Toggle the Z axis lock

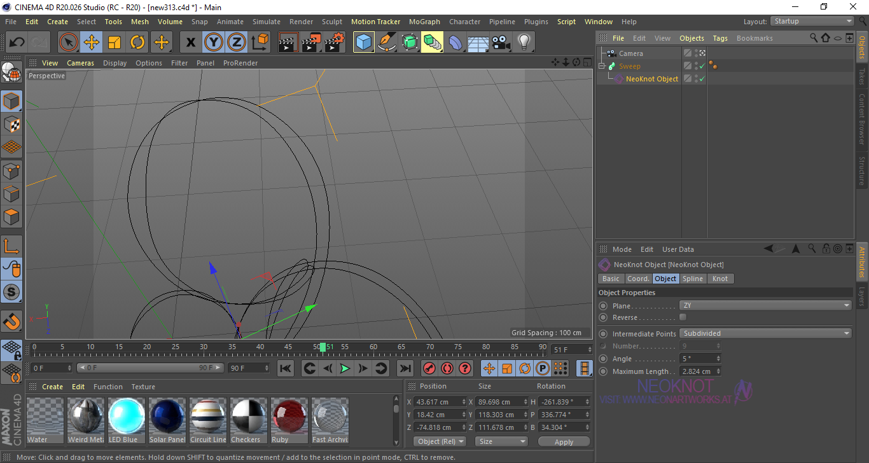[x=236, y=43]
